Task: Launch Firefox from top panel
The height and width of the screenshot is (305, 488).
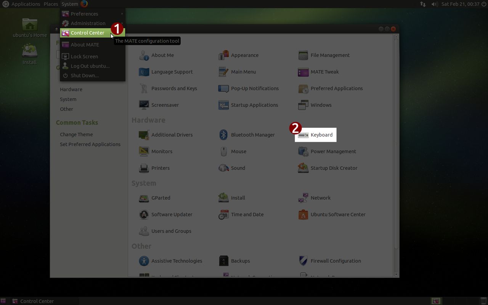Action: (84, 4)
